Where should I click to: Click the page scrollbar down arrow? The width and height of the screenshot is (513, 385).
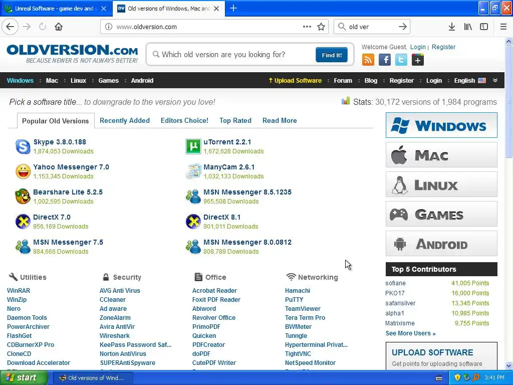(x=509, y=365)
